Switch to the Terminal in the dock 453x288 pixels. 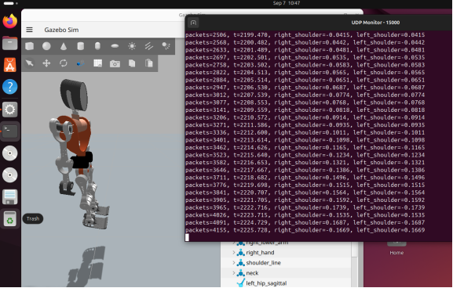tap(10, 131)
